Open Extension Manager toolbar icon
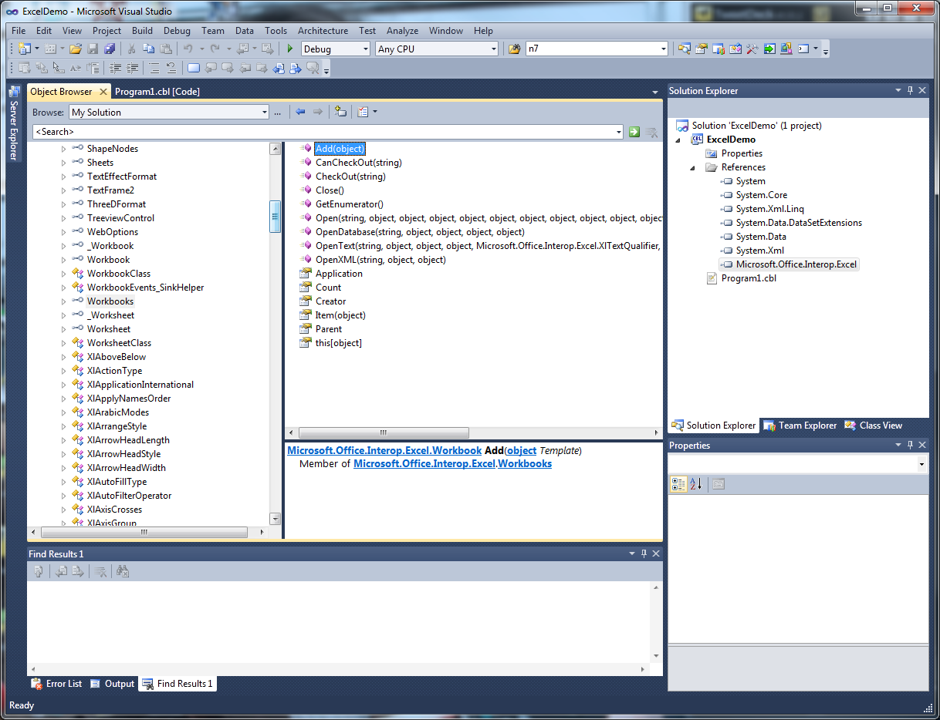This screenshot has height=720, width=940. 786,49
